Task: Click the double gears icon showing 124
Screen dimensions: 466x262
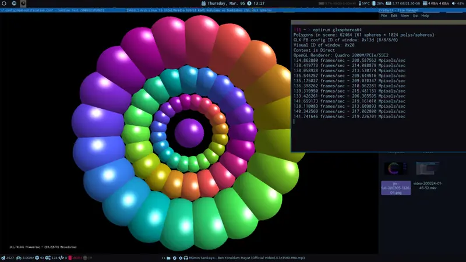Action: pos(48,258)
